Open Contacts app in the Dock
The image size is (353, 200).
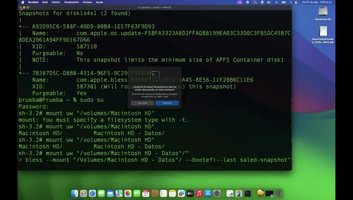(x=155, y=193)
